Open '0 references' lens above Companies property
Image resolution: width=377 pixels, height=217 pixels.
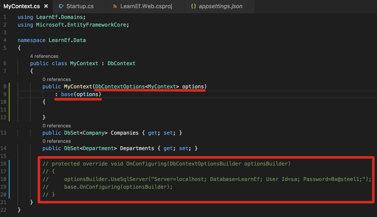(x=57, y=126)
